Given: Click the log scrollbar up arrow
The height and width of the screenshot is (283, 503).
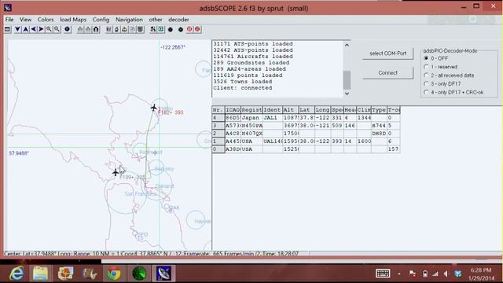Looking at the screenshot, I should pos(347,46).
